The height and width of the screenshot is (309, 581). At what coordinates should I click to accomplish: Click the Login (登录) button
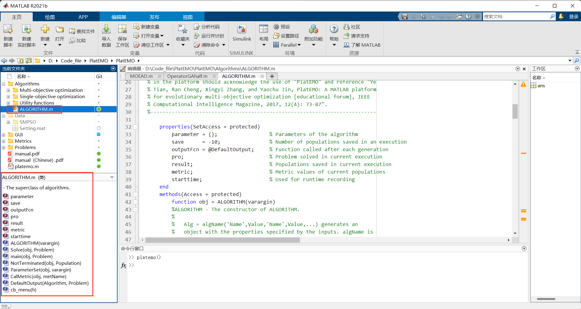[x=573, y=16]
